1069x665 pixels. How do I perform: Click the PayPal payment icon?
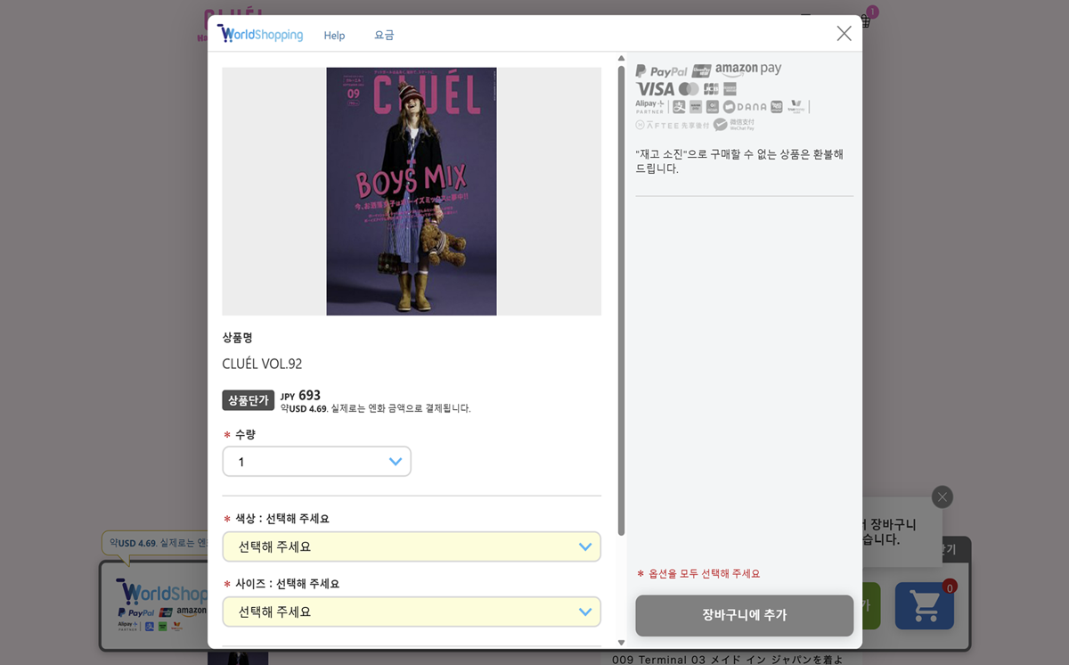661,71
